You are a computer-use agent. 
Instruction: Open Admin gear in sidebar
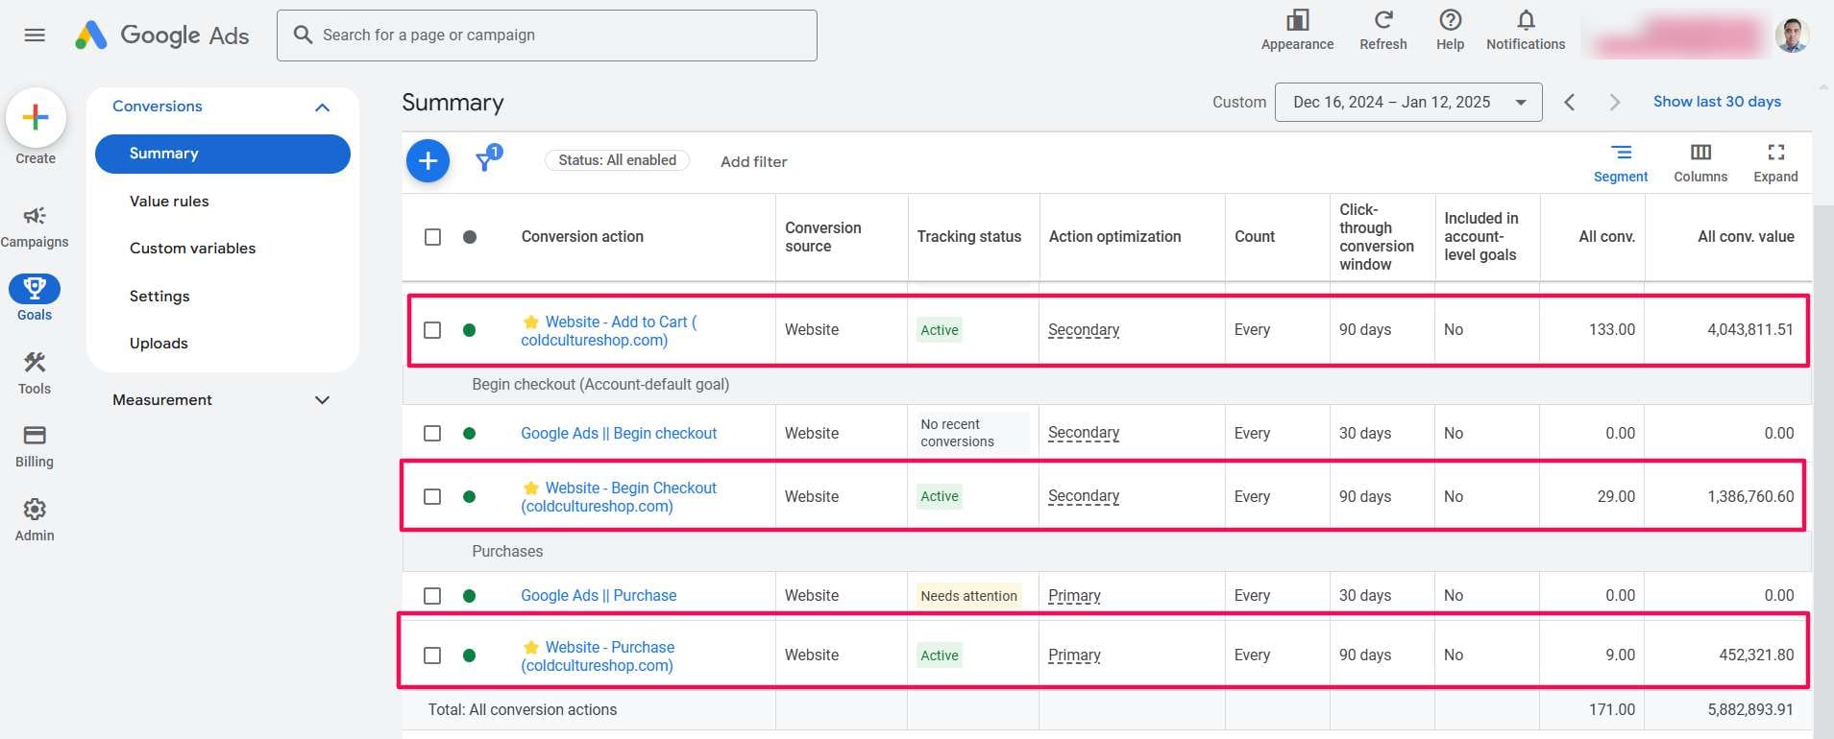tap(35, 519)
